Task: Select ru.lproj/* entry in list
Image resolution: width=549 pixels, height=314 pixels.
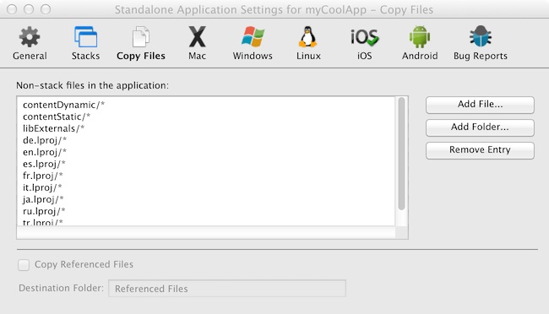Action: pyautogui.click(x=206, y=211)
